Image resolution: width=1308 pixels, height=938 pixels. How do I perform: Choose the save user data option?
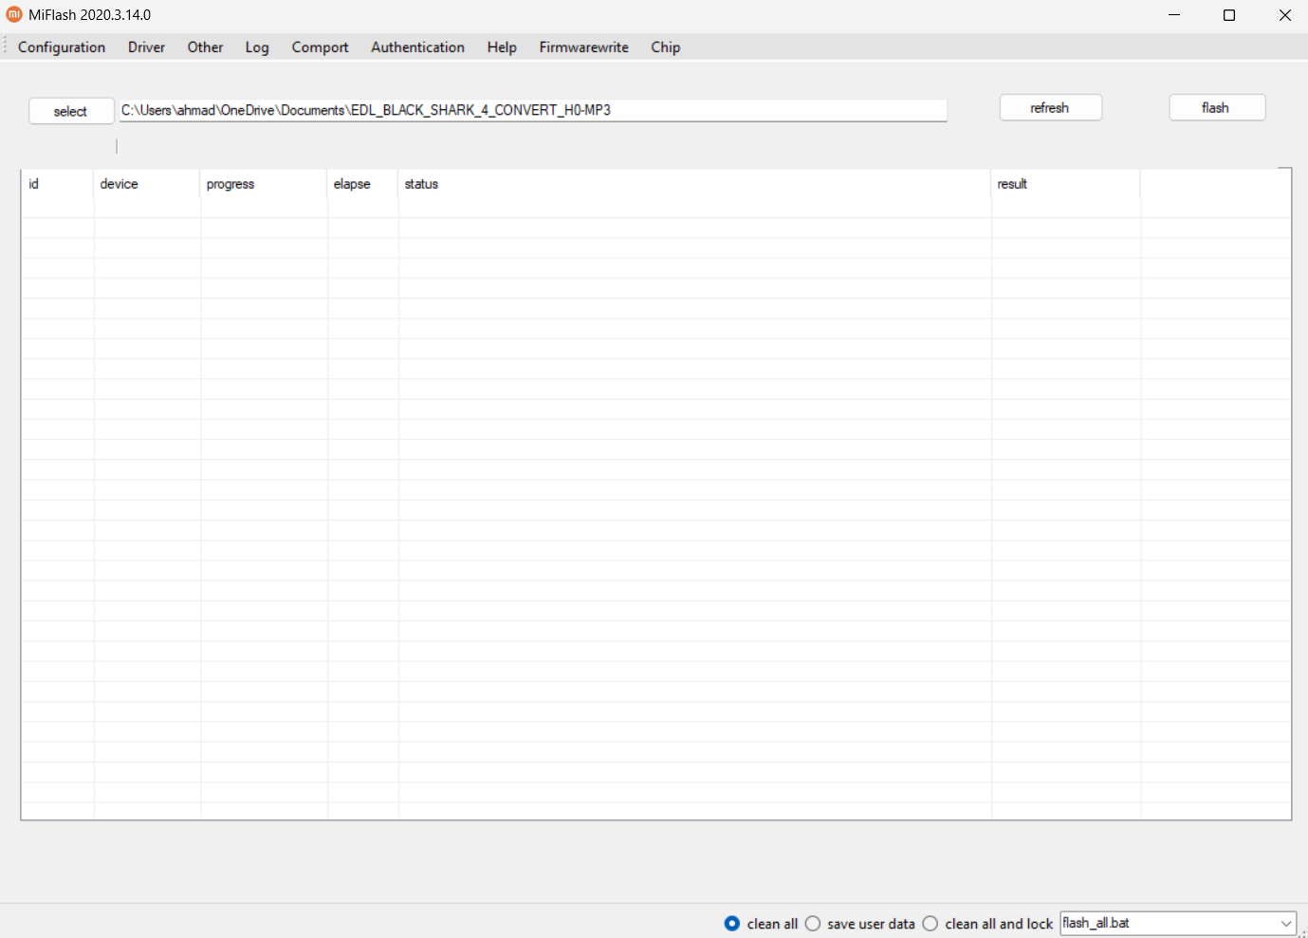[x=813, y=924]
